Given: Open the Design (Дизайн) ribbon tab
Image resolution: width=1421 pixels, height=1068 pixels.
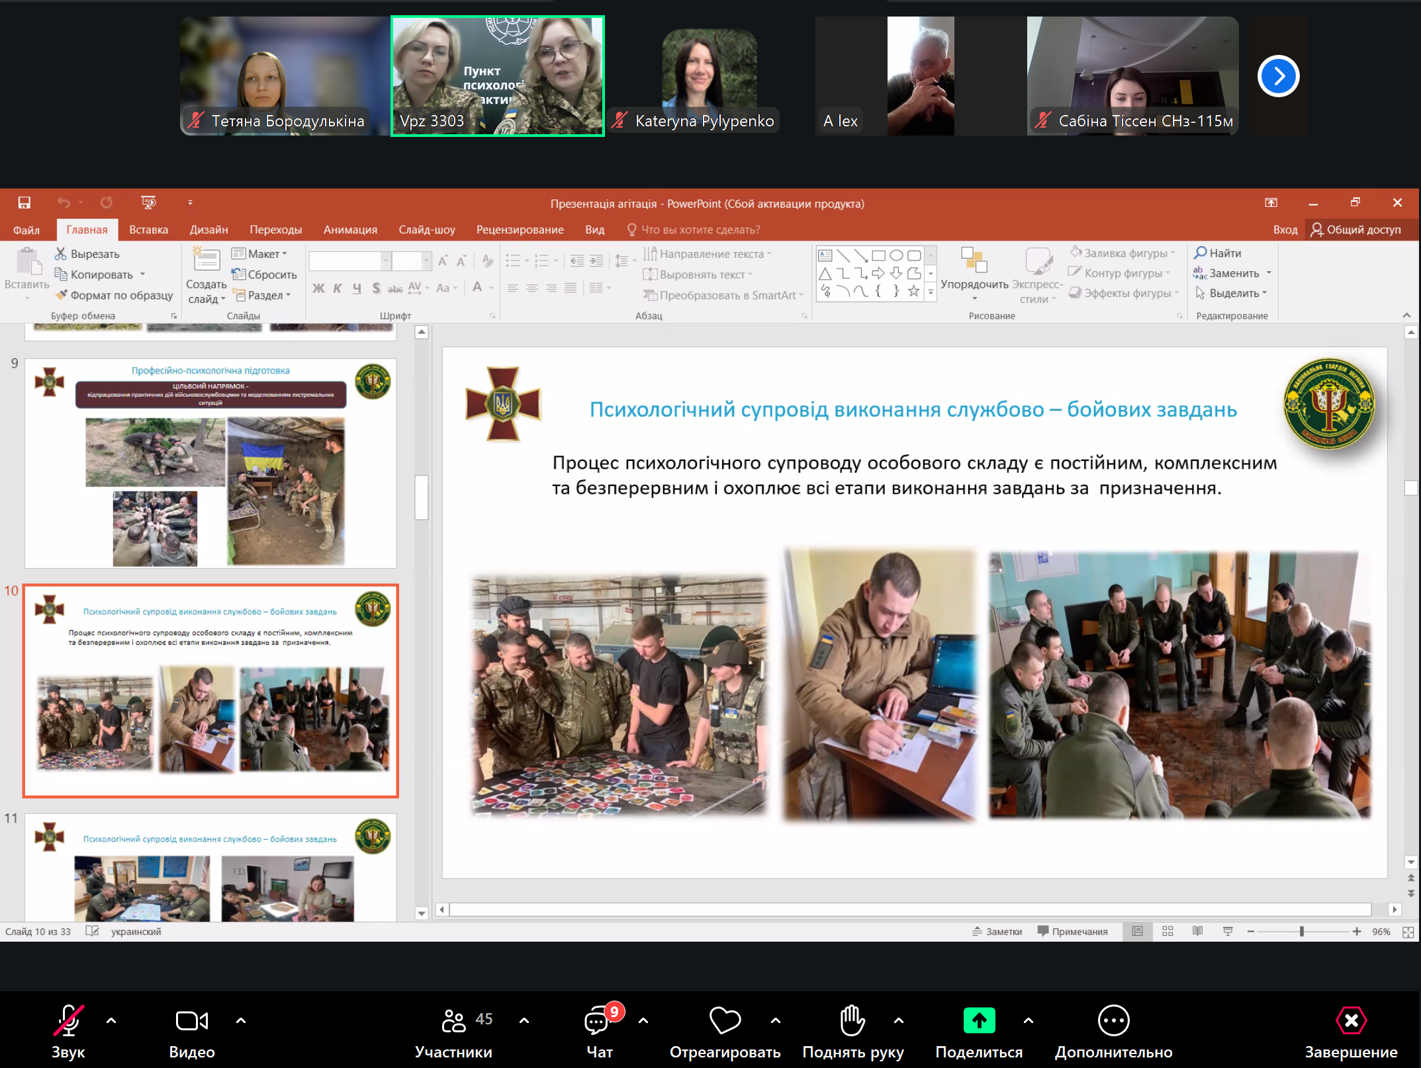Looking at the screenshot, I should [x=208, y=229].
